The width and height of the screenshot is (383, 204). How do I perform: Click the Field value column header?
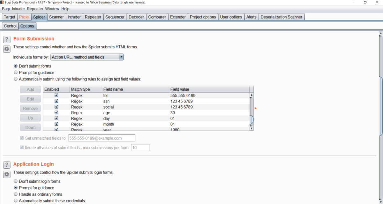tap(209, 89)
